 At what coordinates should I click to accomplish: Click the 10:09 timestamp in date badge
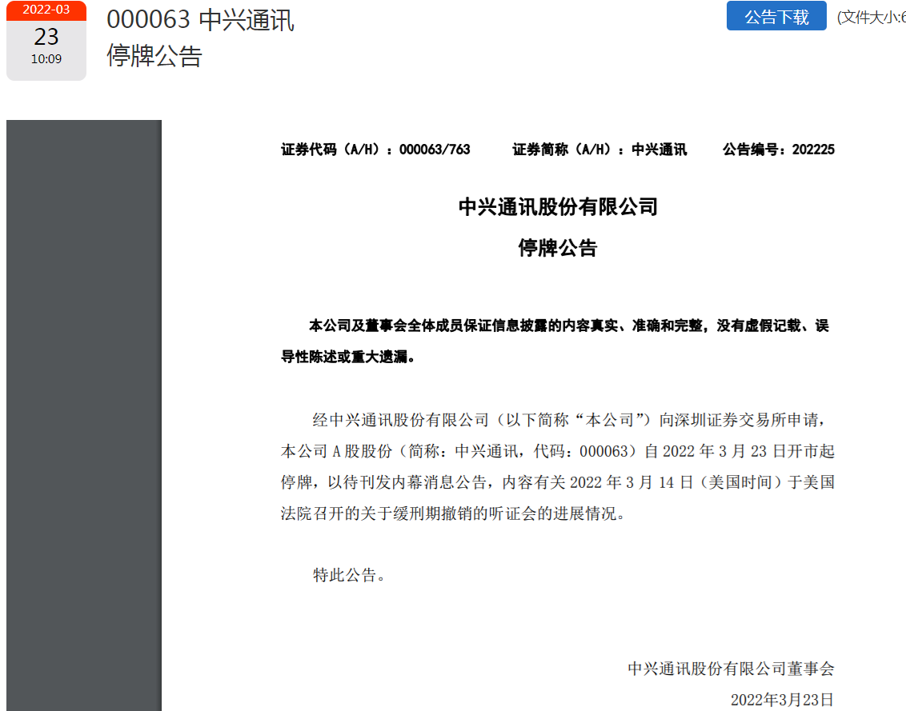(x=46, y=59)
